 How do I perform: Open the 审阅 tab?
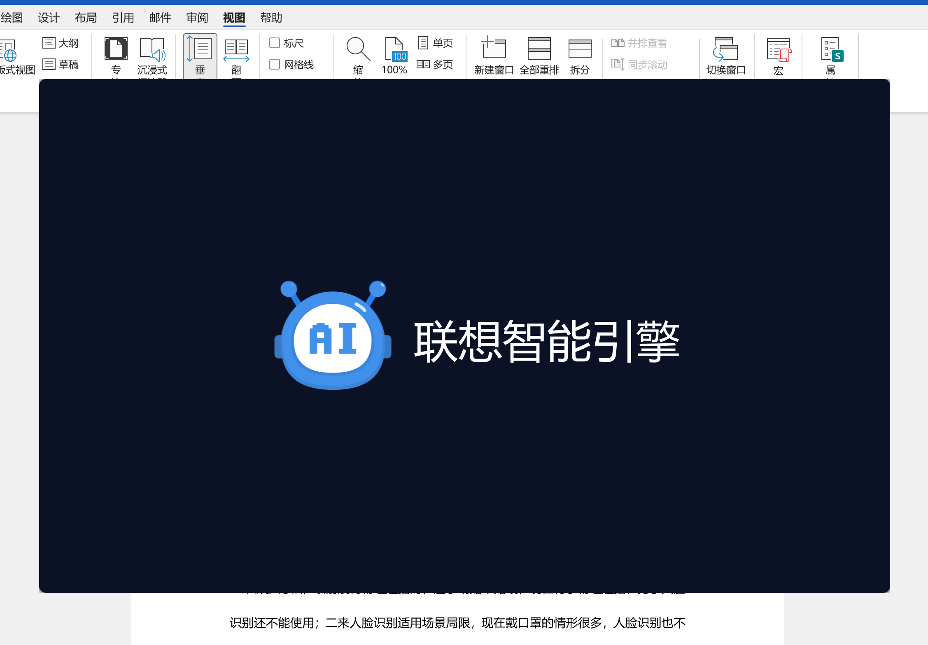point(197,18)
